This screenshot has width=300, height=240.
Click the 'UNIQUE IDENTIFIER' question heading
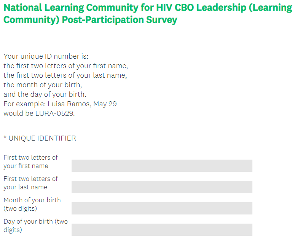click(42, 138)
